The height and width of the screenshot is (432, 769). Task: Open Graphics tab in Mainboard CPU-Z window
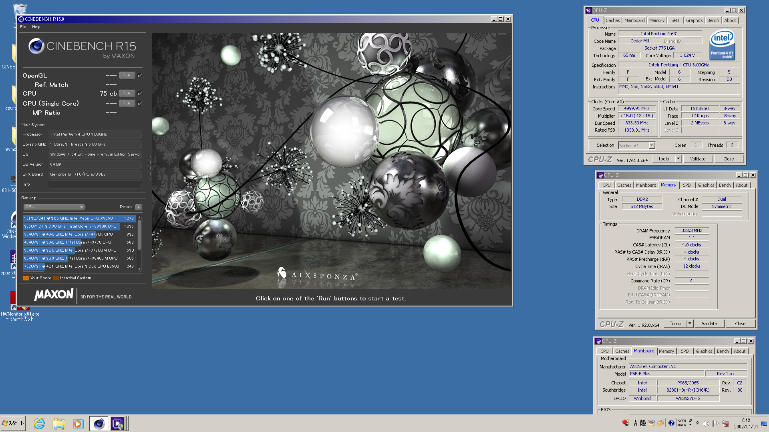[x=704, y=351]
